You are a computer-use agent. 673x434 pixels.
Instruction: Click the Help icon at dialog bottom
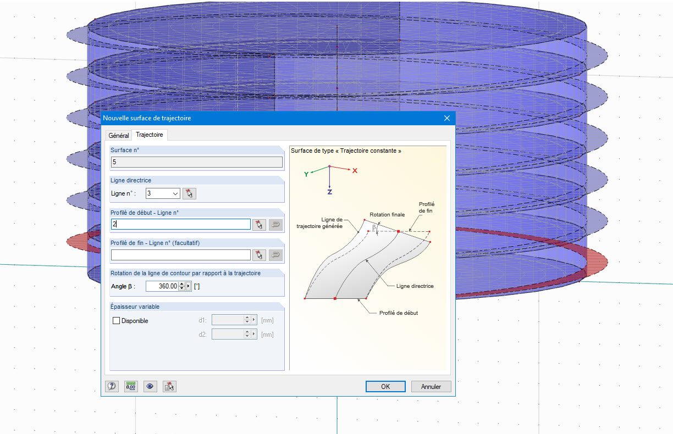click(112, 386)
